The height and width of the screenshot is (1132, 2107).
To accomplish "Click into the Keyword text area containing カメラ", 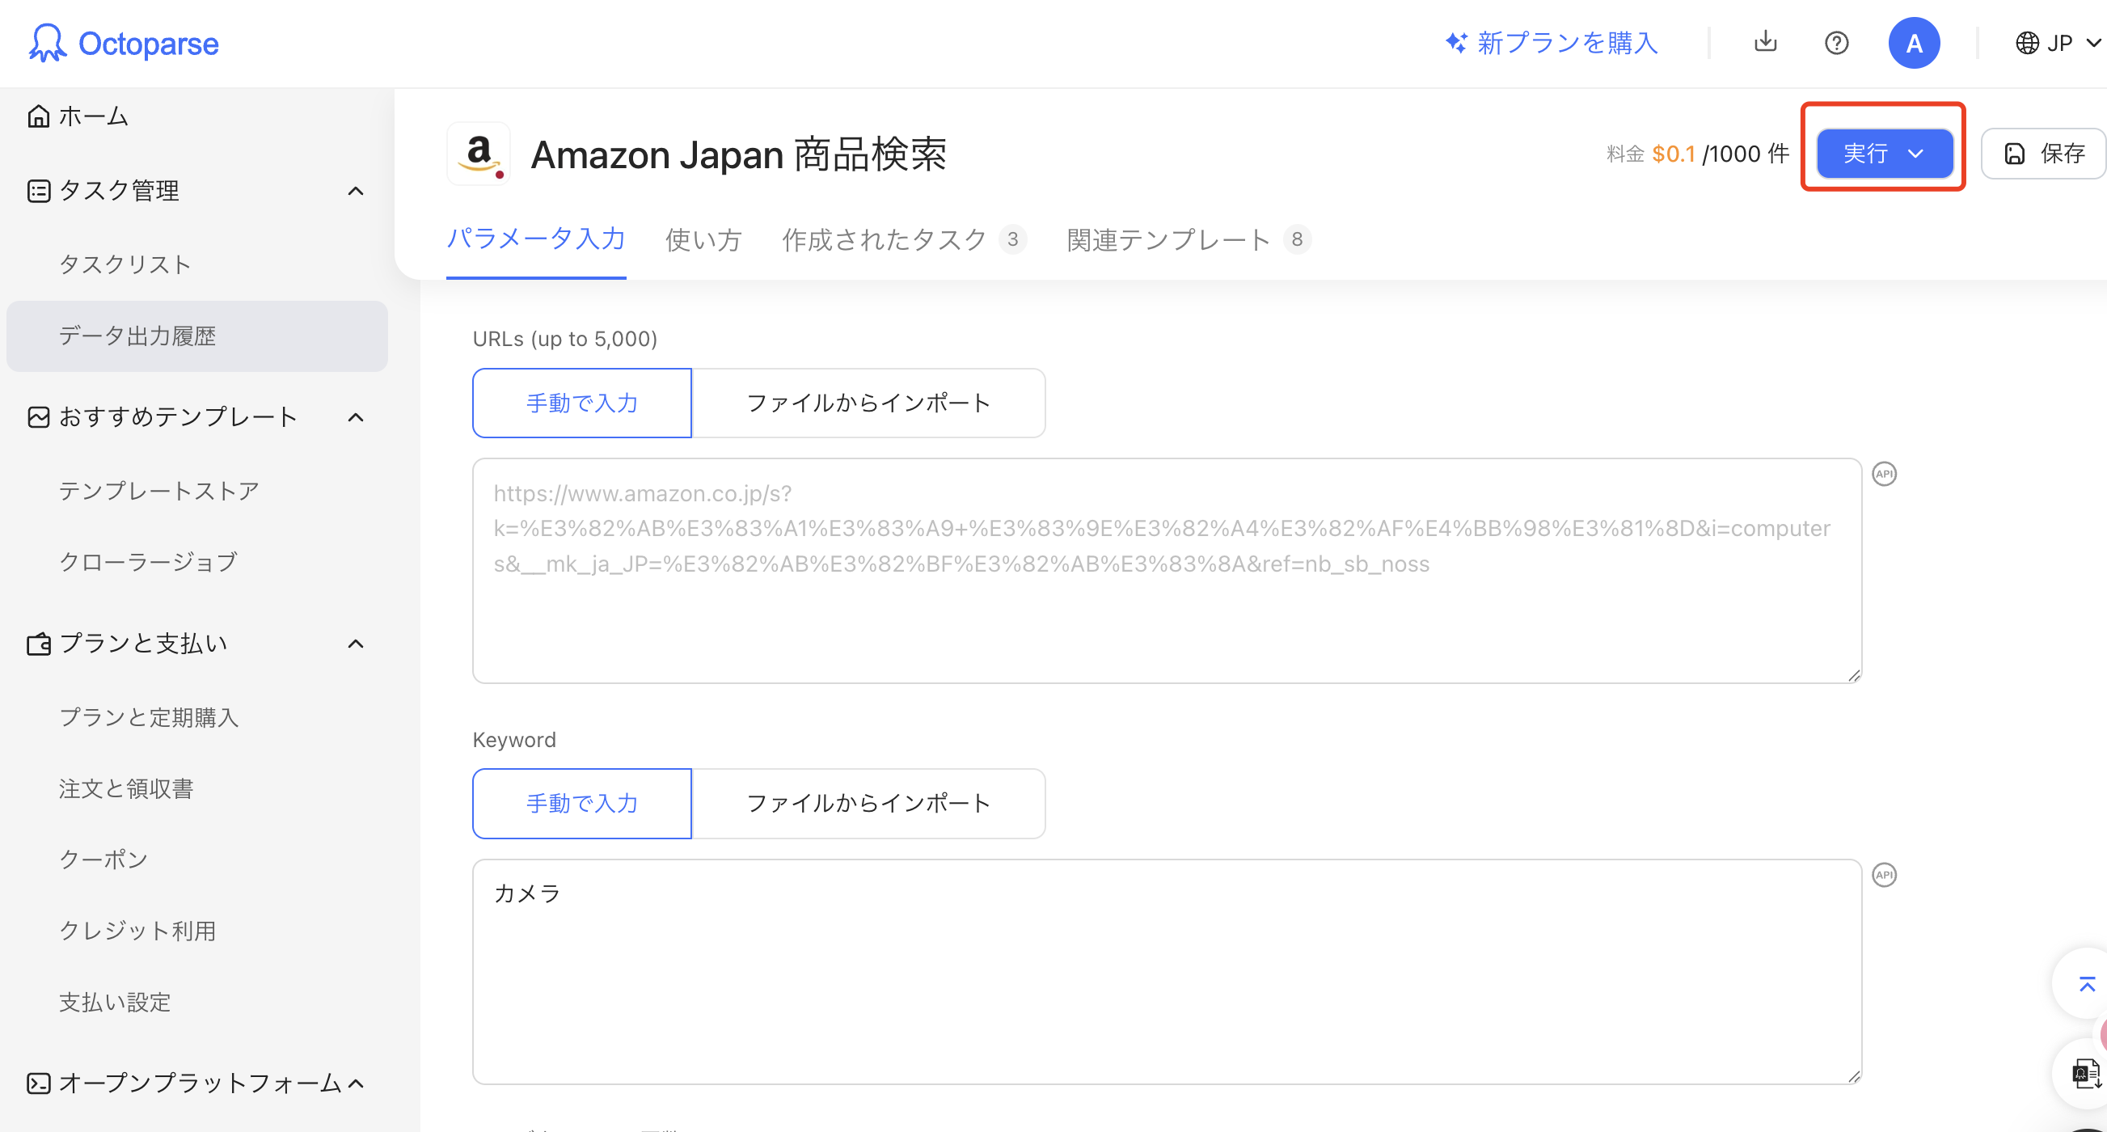I will 1167,971.
